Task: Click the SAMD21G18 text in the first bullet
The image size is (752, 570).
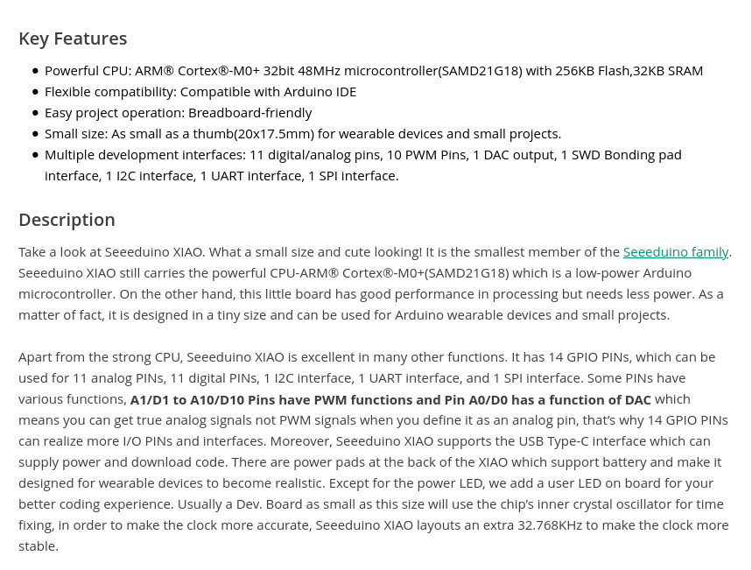Action: tap(480, 71)
